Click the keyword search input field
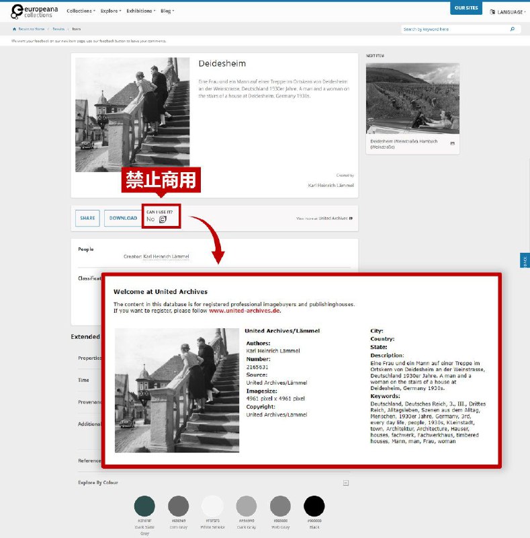This screenshot has width=530, height=538. pyautogui.click(x=454, y=29)
